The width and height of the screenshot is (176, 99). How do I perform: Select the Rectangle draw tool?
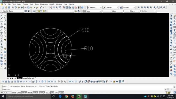click(2, 27)
